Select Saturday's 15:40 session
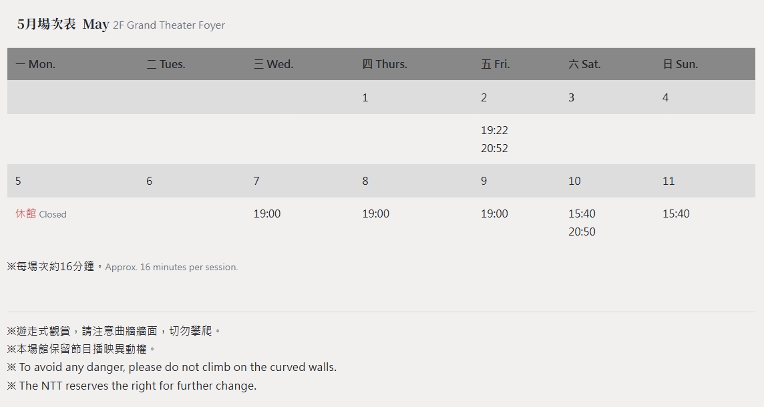The height and width of the screenshot is (407, 764). 582,214
